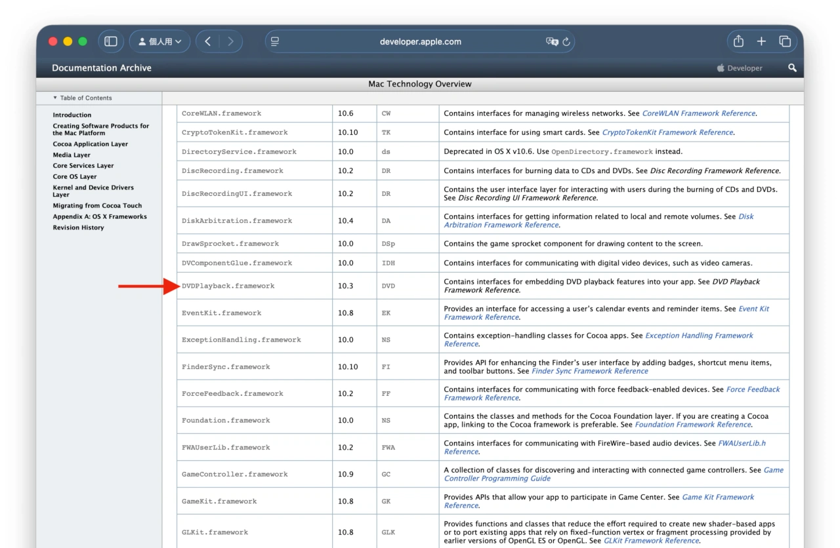
Task: Open Creating Software Products for the Mac Platform
Action: pos(101,129)
